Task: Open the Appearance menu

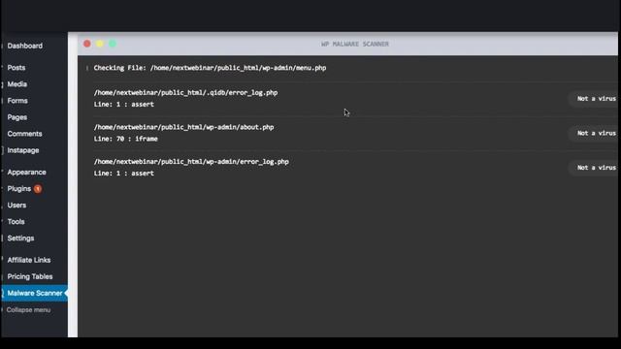Action: pyautogui.click(x=26, y=173)
